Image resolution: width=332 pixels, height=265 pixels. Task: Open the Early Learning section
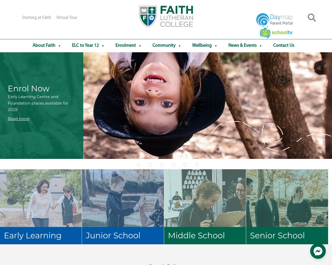[x=40, y=207]
